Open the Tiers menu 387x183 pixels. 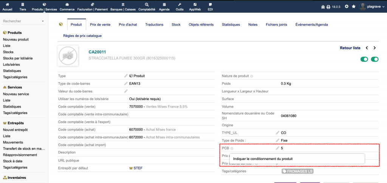(x=22, y=7)
